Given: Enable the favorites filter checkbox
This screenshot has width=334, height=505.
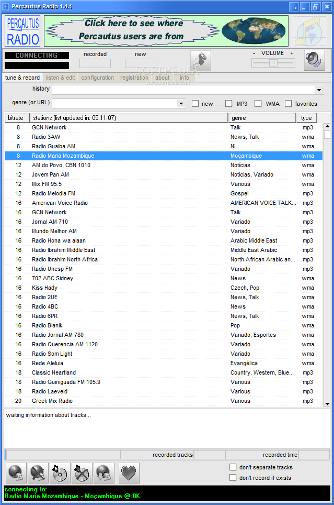Looking at the screenshot, I should (288, 103).
